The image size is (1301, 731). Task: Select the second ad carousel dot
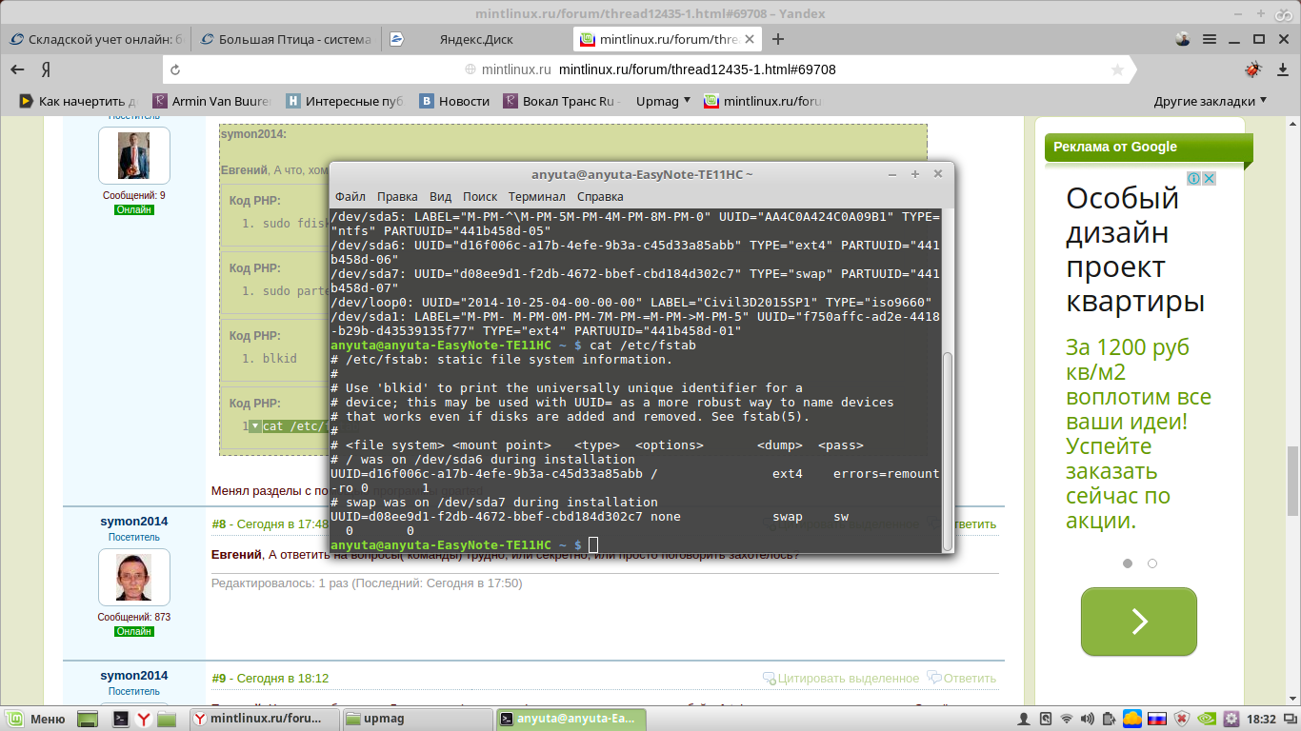coord(1151,563)
